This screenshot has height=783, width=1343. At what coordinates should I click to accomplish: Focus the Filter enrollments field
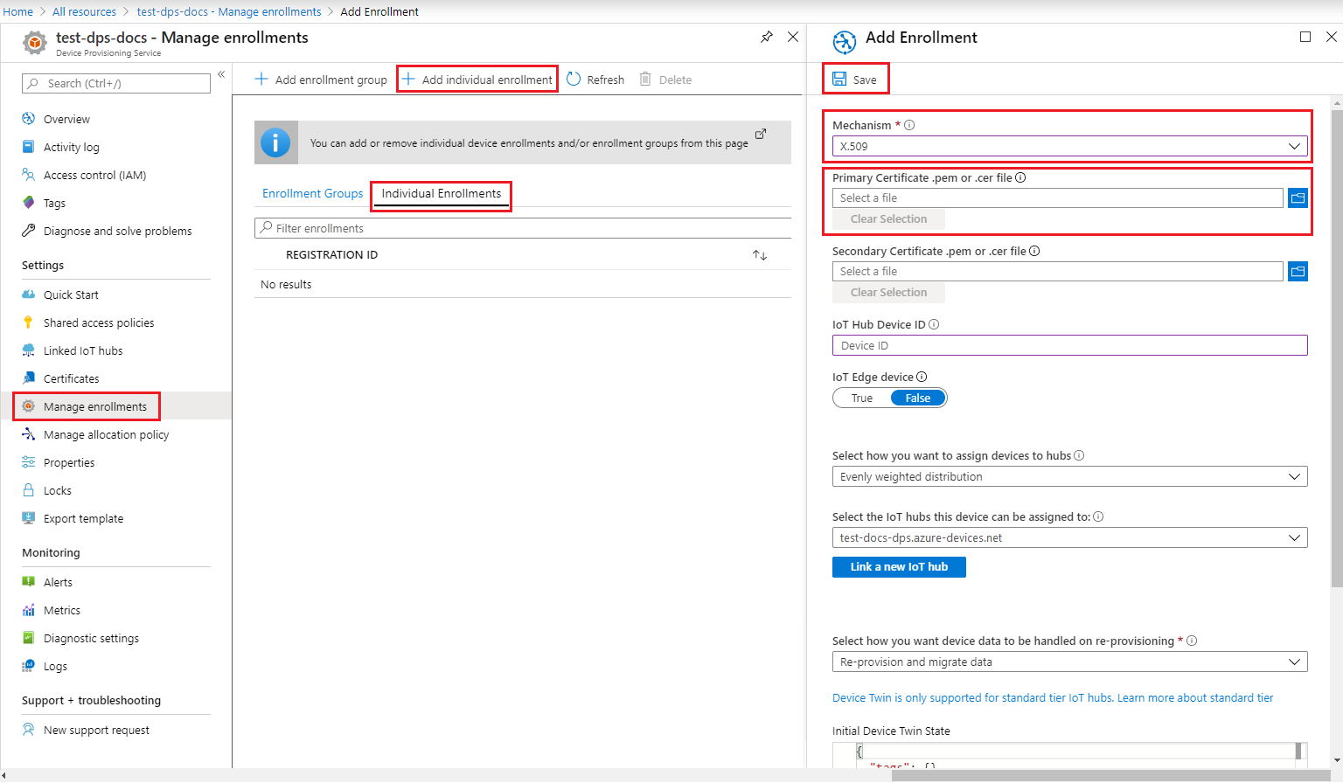click(523, 228)
